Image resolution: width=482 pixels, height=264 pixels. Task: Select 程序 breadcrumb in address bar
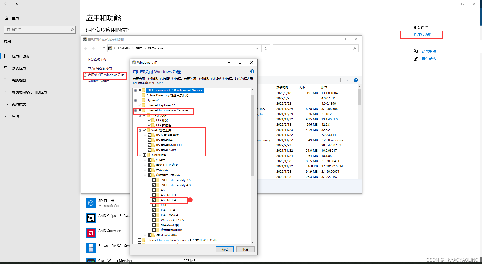[139, 48]
